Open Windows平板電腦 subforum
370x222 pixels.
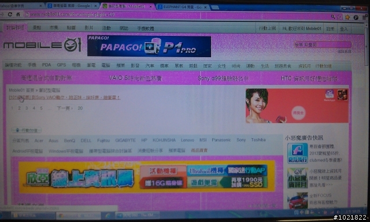(x=66, y=151)
